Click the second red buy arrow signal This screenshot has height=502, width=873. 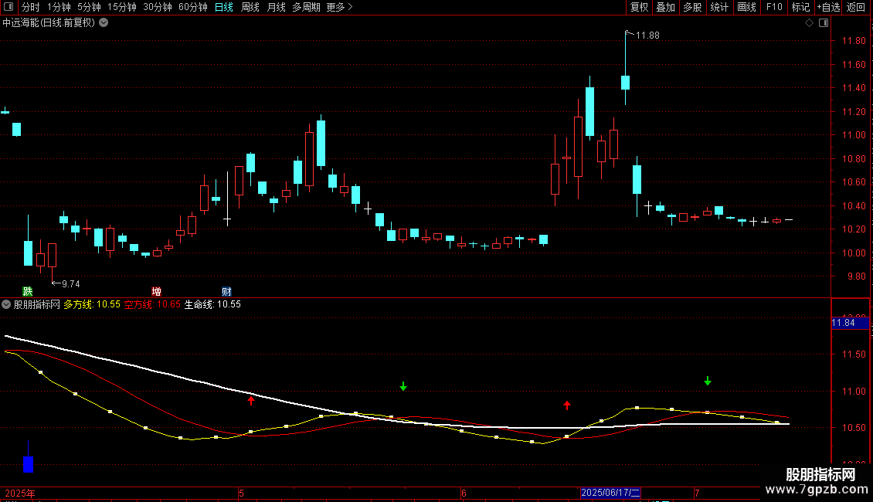(567, 405)
